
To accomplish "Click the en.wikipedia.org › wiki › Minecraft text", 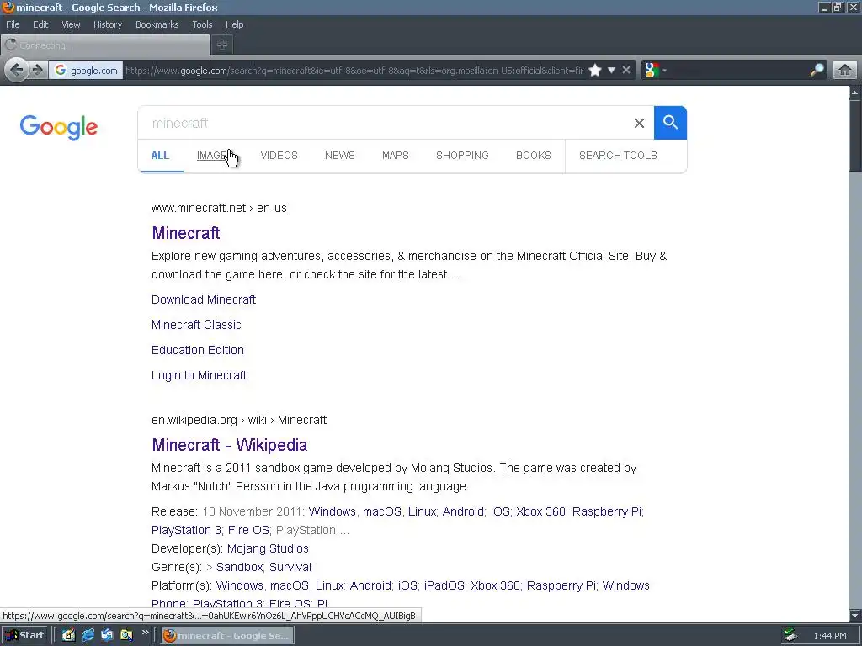I will [238, 421].
